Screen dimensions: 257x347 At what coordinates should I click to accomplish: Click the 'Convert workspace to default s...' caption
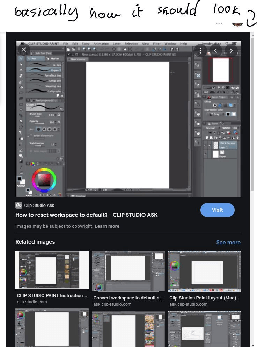(x=128, y=298)
